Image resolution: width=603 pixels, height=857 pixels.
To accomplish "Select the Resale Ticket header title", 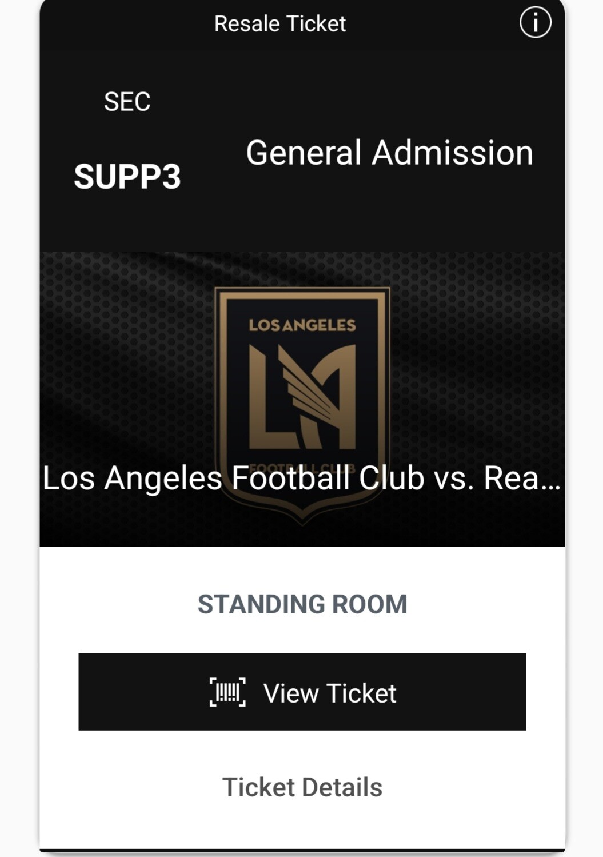I will pos(280,23).
